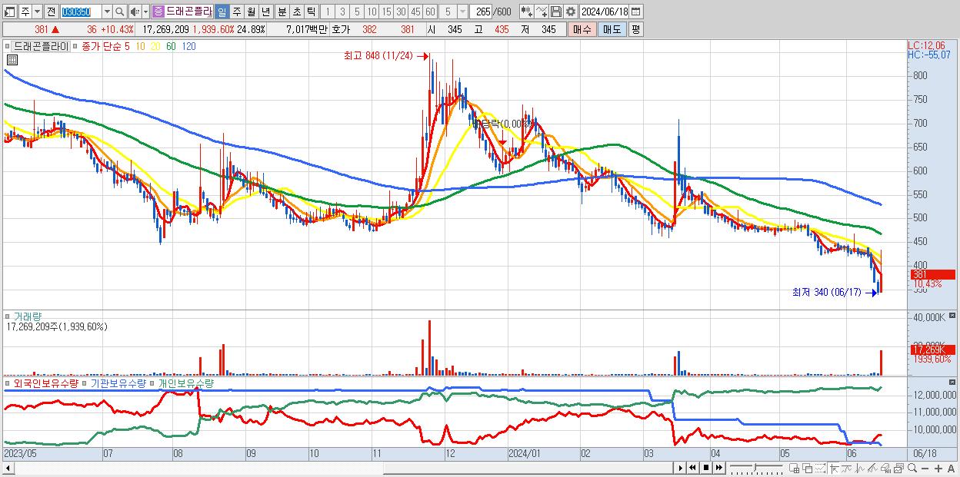Click the 호가 quote label
The image size is (960, 477).
pyautogui.click(x=341, y=29)
